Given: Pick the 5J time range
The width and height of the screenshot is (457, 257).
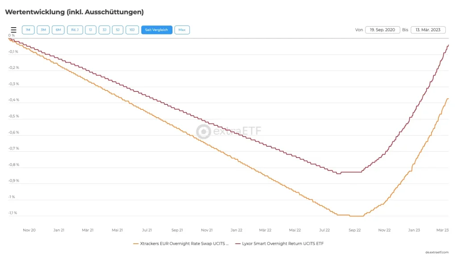Looking at the screenshot, I should 117,30.
